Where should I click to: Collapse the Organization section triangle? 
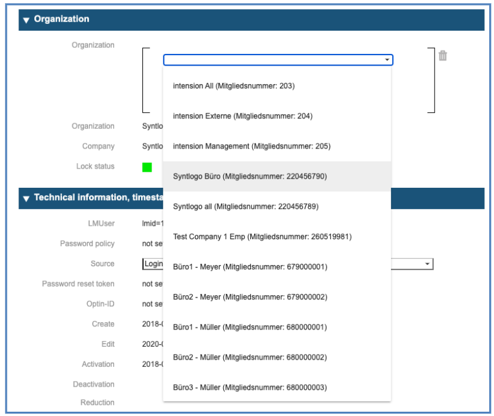[x=26, y=20]
